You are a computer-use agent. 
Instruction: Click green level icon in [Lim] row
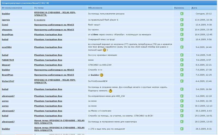point(182,24)
